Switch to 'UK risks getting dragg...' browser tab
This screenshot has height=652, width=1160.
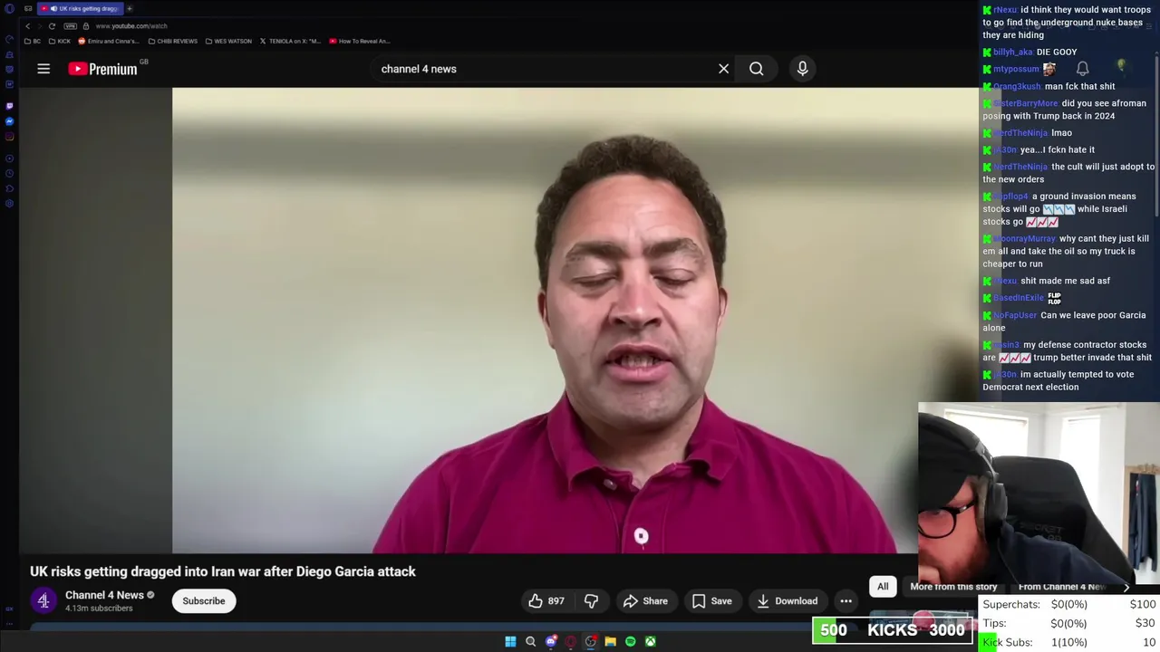click(80, 8)
